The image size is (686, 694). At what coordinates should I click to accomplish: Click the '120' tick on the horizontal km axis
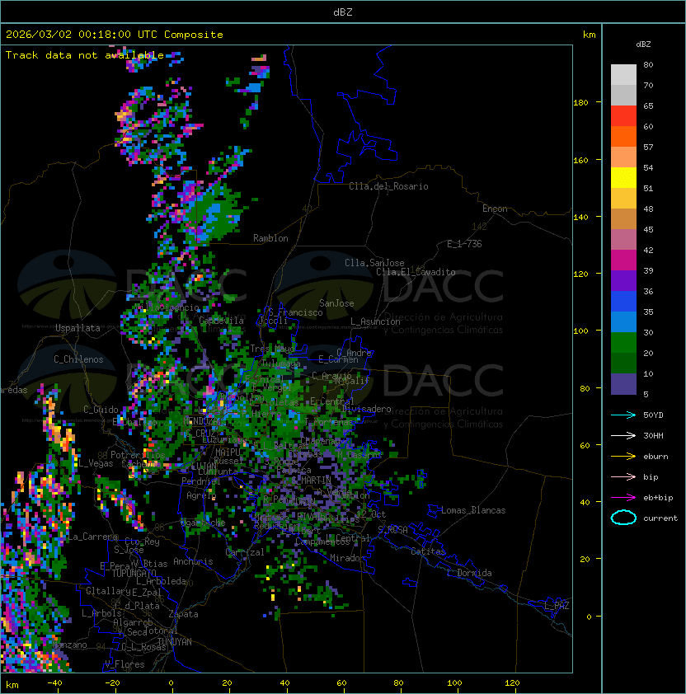(512, 683)
